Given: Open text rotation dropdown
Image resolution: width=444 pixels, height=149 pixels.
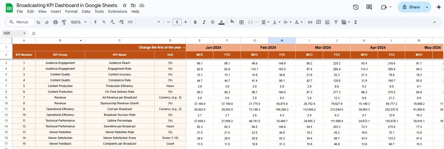Looking at the screenshot, I should point(298,22).
